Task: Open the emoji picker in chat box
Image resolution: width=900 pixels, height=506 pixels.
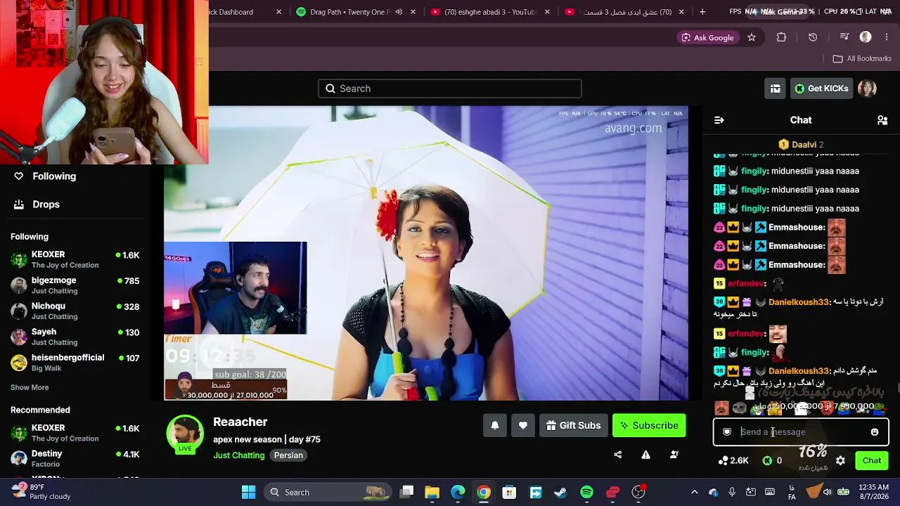Action: click(875, 432)
